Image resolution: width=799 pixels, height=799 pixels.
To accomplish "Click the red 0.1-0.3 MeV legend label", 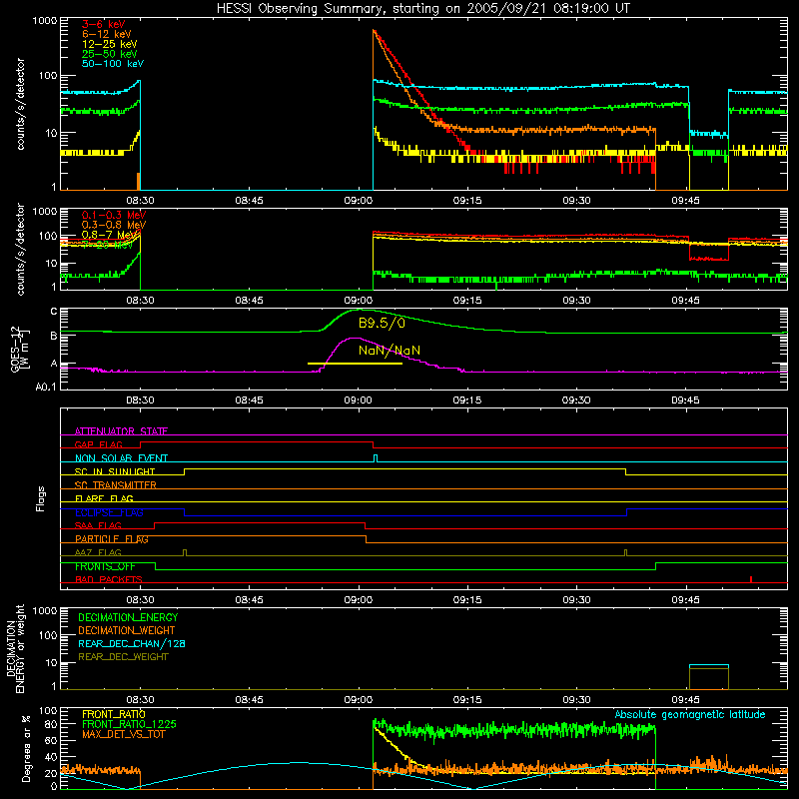I will 114,215.
